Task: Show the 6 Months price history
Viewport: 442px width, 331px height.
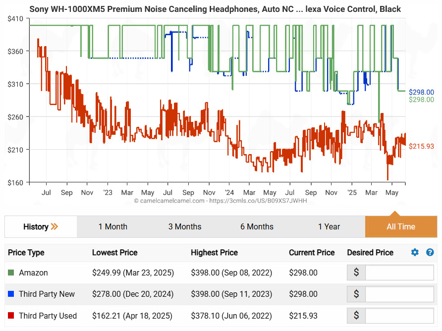Action: click(x=257, y=227)
